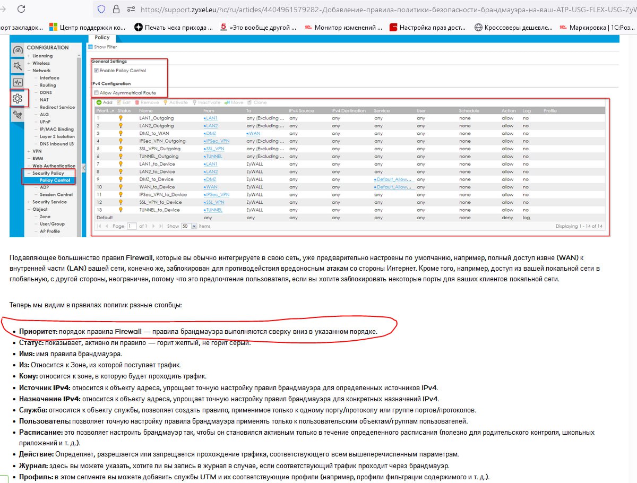Click the page number input field
The width and height of the screenshot is (637, 483).
coord(131,226)
